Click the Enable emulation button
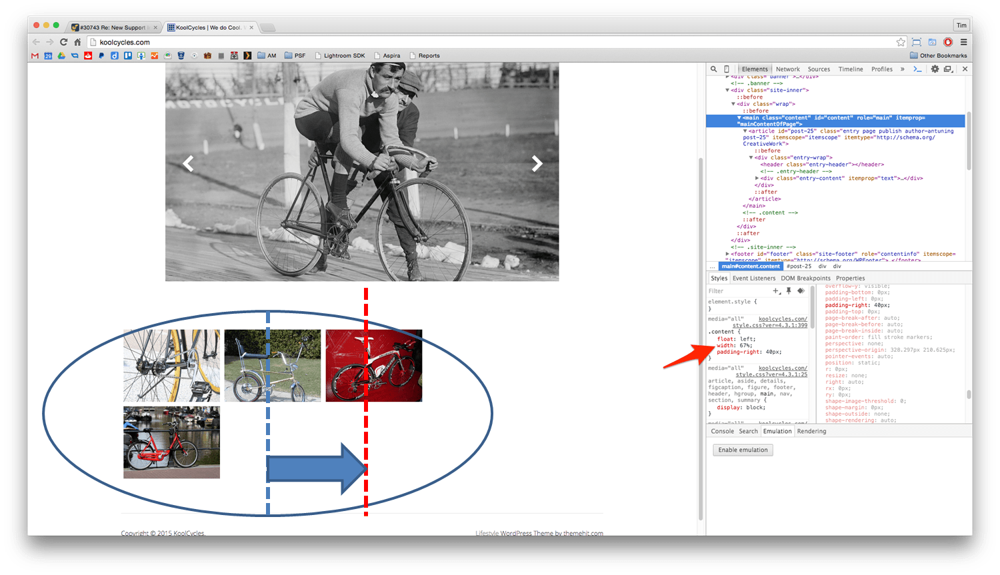Image resolution: width=1000 pixels, height=575 pixels. click(743, 450)
